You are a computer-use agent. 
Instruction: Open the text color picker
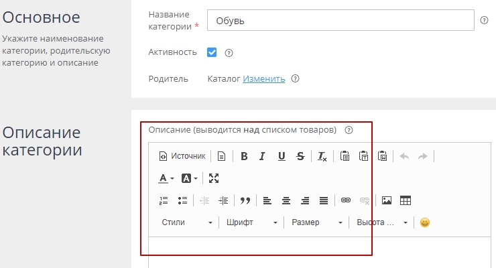click(166, 178)
